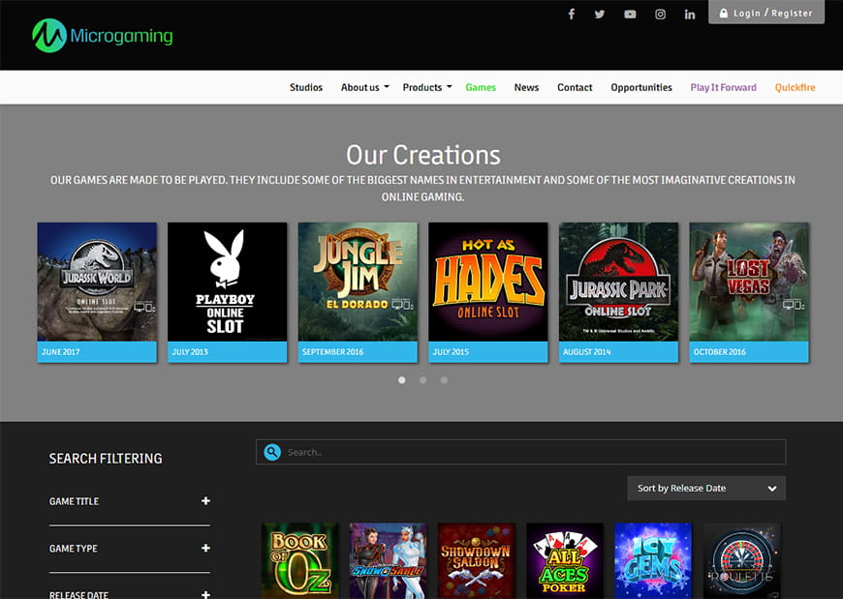Click the magnifier search icon
This screenshot has width=843, height=599.
pyautogui.click(x=272, y=452)
